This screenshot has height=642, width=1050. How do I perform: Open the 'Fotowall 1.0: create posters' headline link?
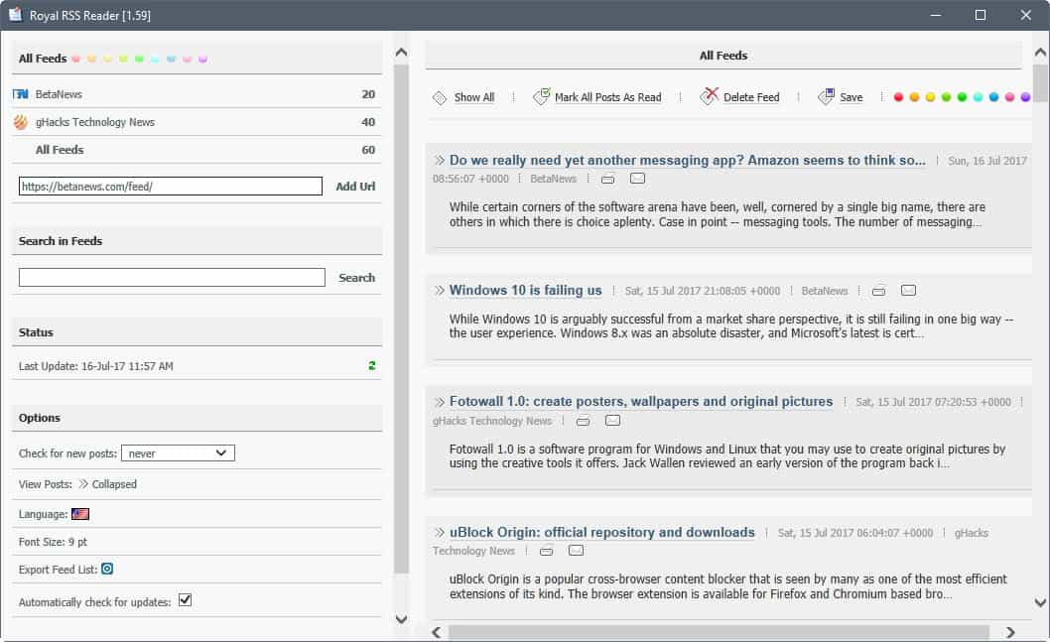pyautogui.click(x=641, y=402)
